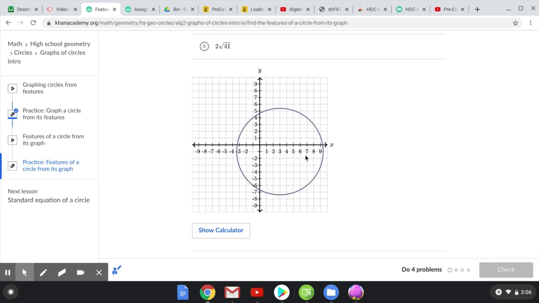Switch to the Algebra YouTube tab
Screen dimensions: 539x303
[x=295, y=9]
